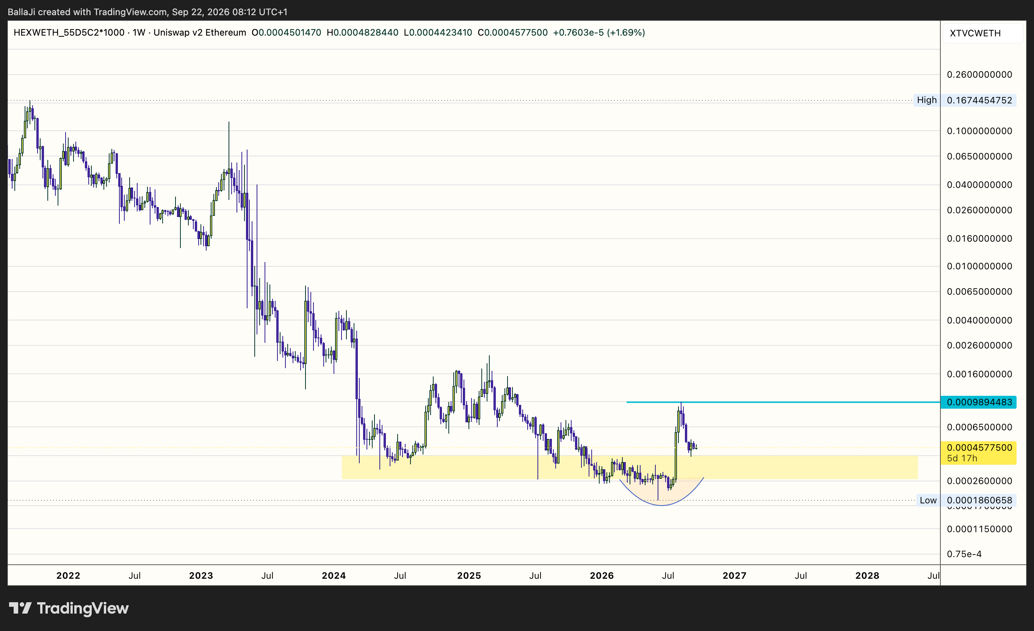Click the "Low" tag on the chart
The height and width of the screenshot is (631, 1034).
click(x=928, y=500)
